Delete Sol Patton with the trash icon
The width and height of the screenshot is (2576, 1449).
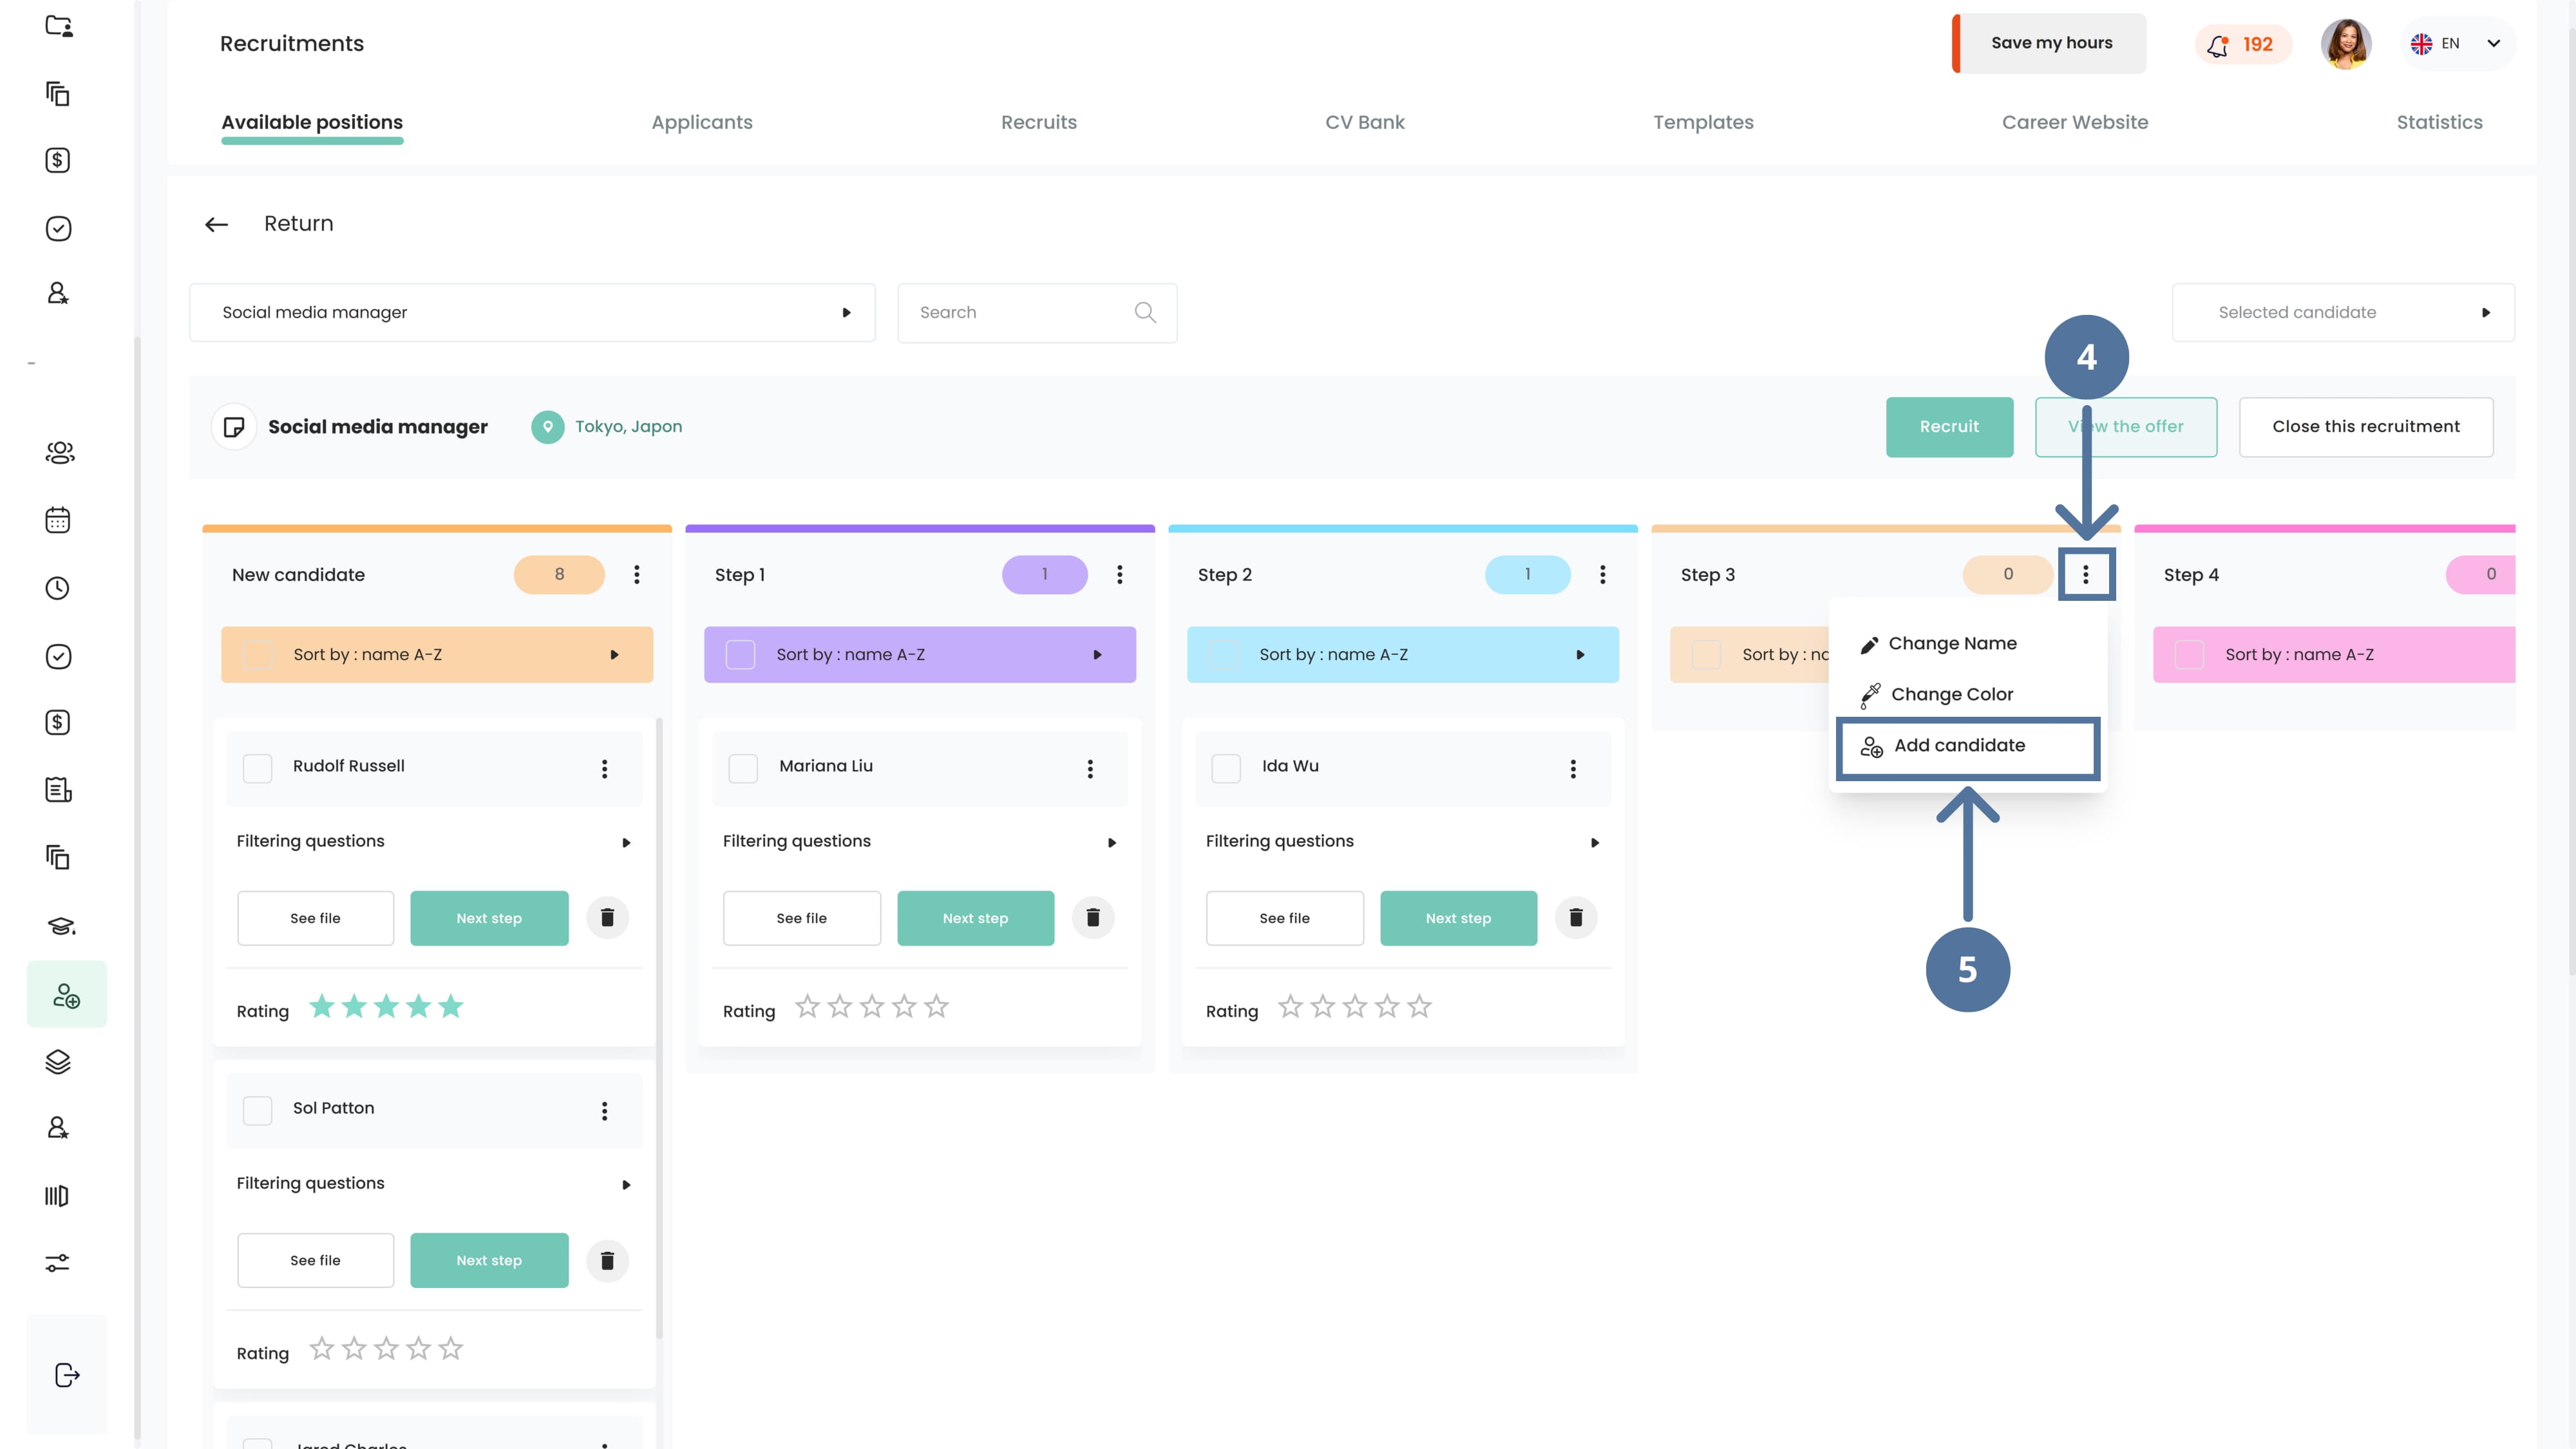point(607,1260)
